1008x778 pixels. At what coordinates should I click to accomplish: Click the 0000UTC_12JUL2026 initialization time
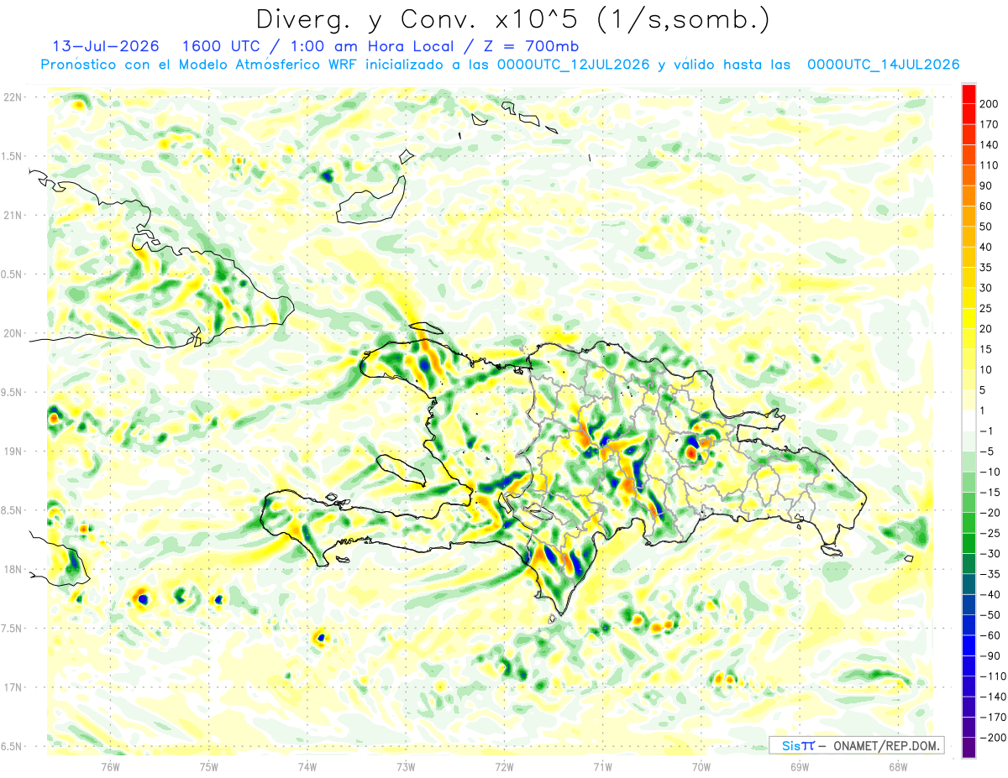tap(574, 65)
